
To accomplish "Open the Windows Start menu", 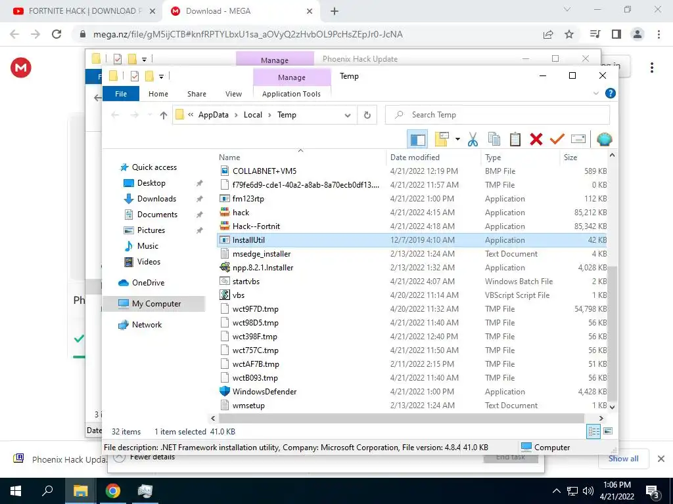I will 16,491.
